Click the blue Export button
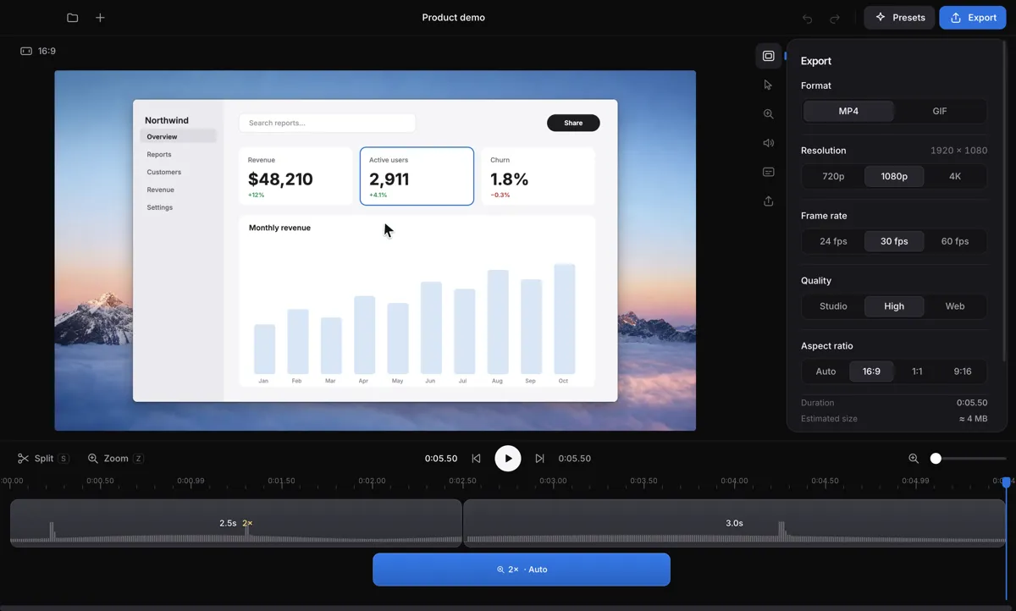 (x=973, y=18)
